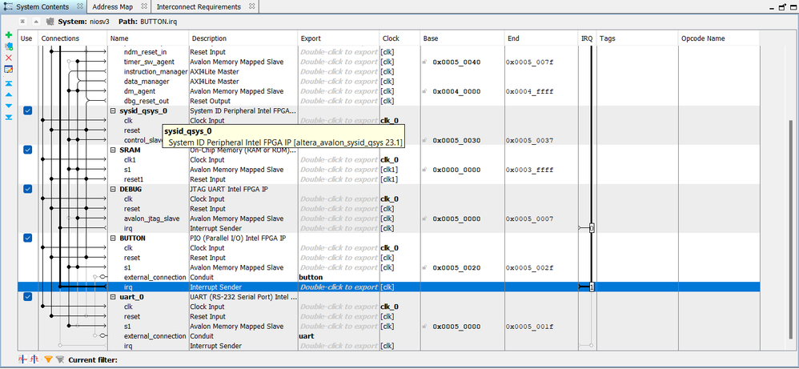The image size is (799, 369).
Task: Click the add subsystem icon below green plus
Action: pos(8,46)
